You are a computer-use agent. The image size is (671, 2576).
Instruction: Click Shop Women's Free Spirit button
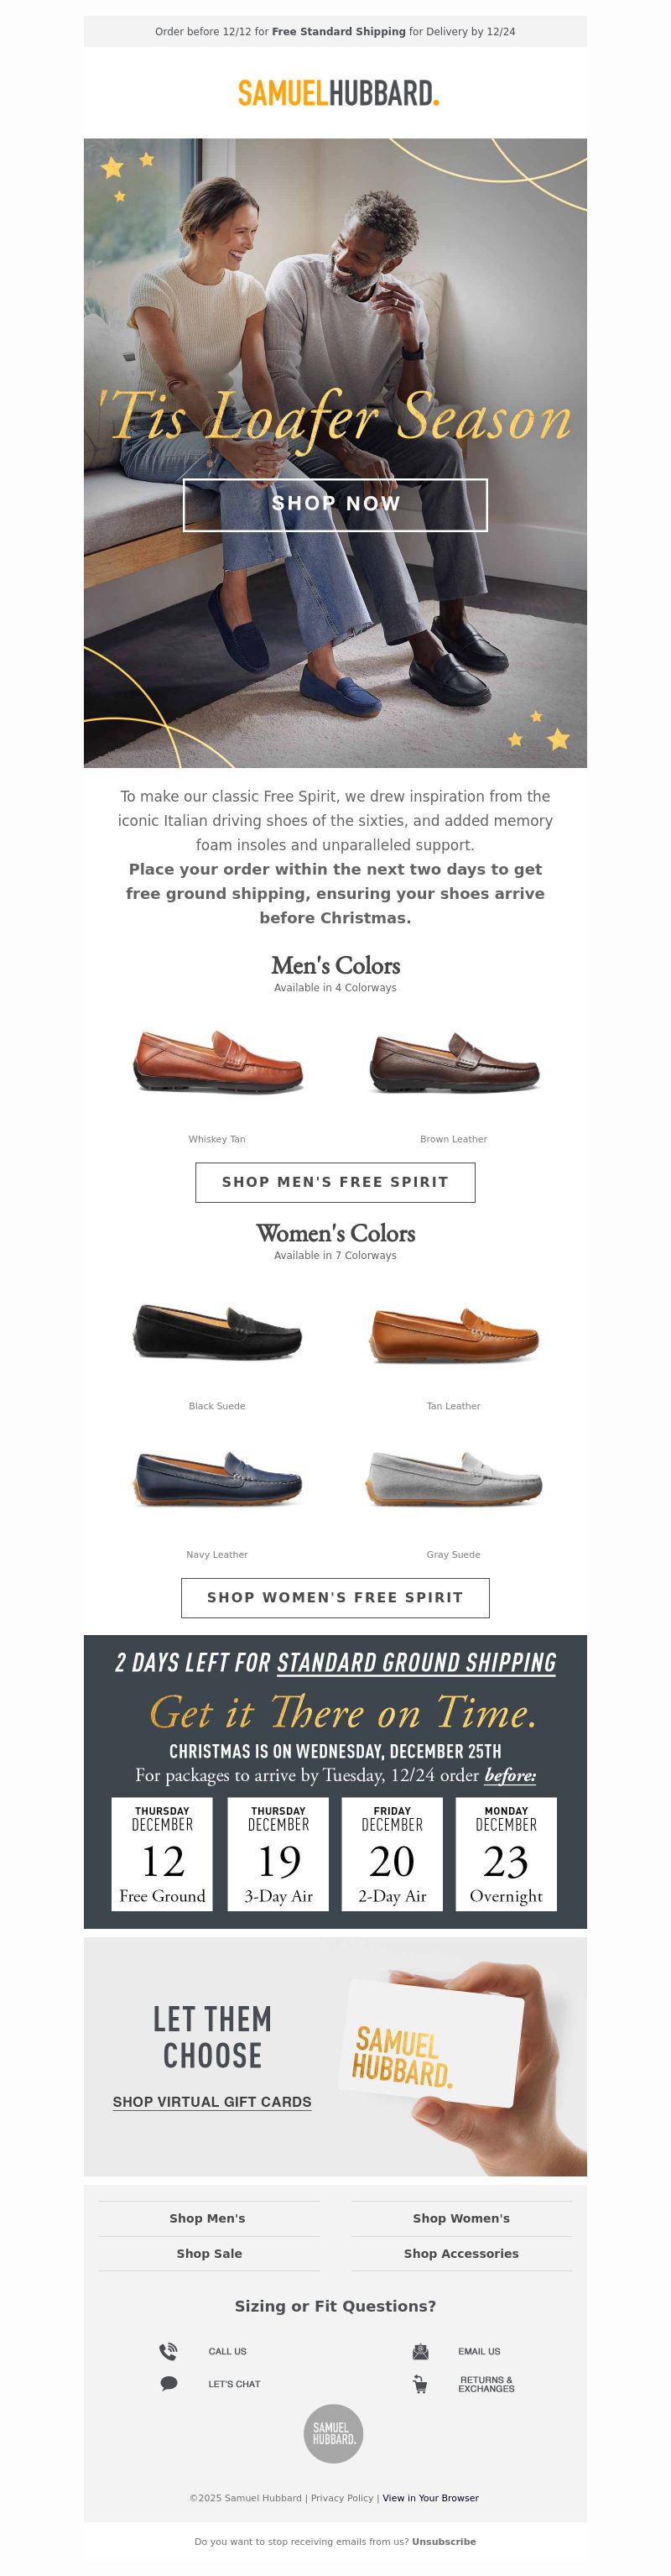[335, 1596]
